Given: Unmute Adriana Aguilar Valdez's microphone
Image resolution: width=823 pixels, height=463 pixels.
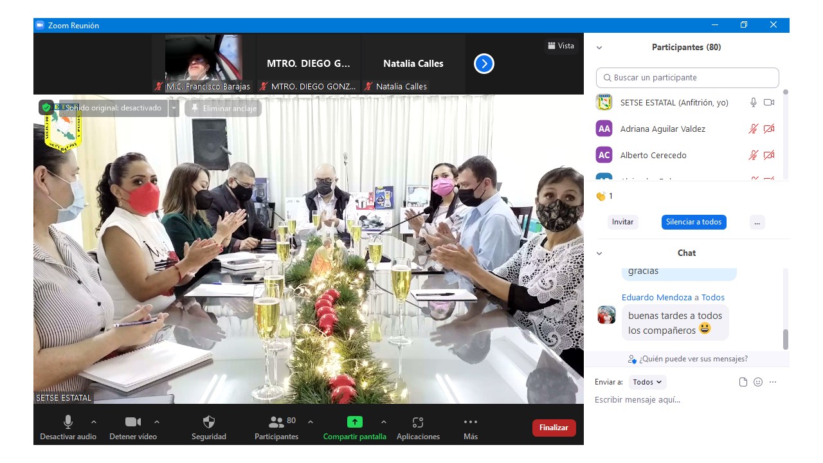Looking at the screenshot, I should point(754,129).
